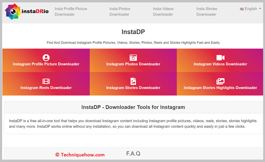
Task: Click the video camera icon for Videos Downloader
Action: 220,57
